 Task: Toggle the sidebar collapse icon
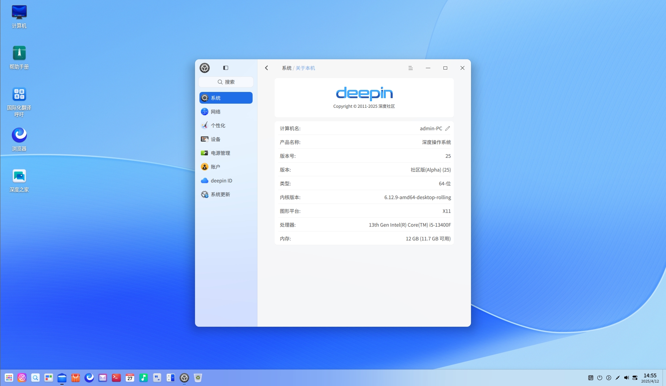point(226,68)
